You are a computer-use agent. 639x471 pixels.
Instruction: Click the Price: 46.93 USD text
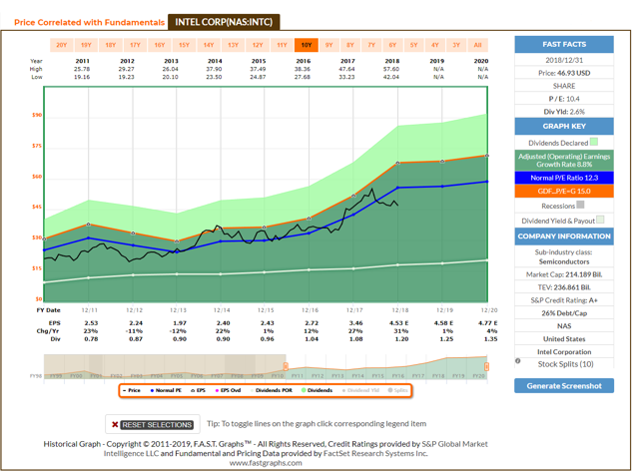pos(564,73)
